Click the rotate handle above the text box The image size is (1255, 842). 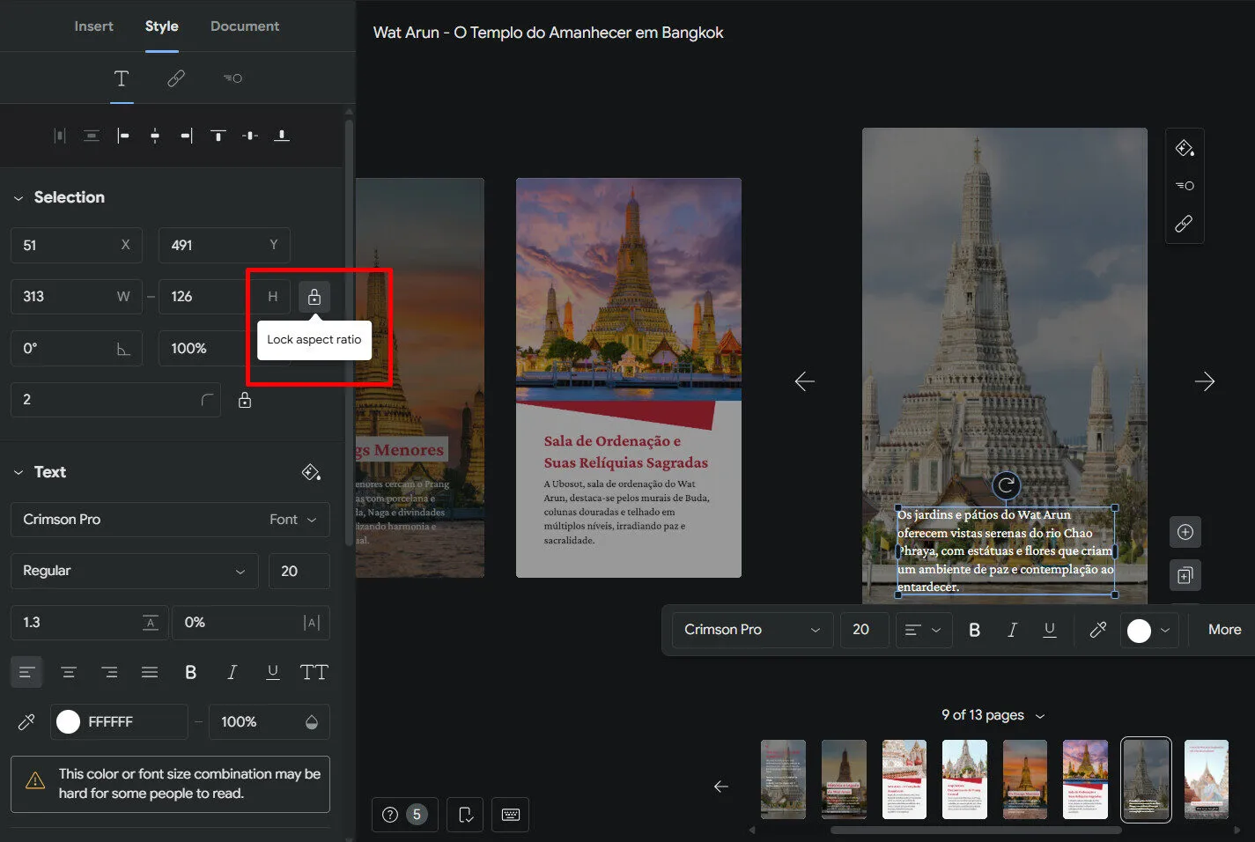point(1006,485)
